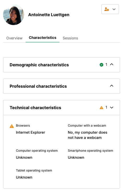126x194 pixels.
Task: Click the warning triangle beside Browsers
Action: pyautogui.click(x=12, y=126)
